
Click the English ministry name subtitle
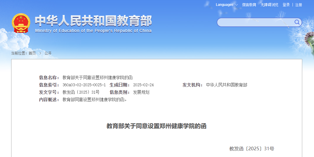tap(93, 31)
